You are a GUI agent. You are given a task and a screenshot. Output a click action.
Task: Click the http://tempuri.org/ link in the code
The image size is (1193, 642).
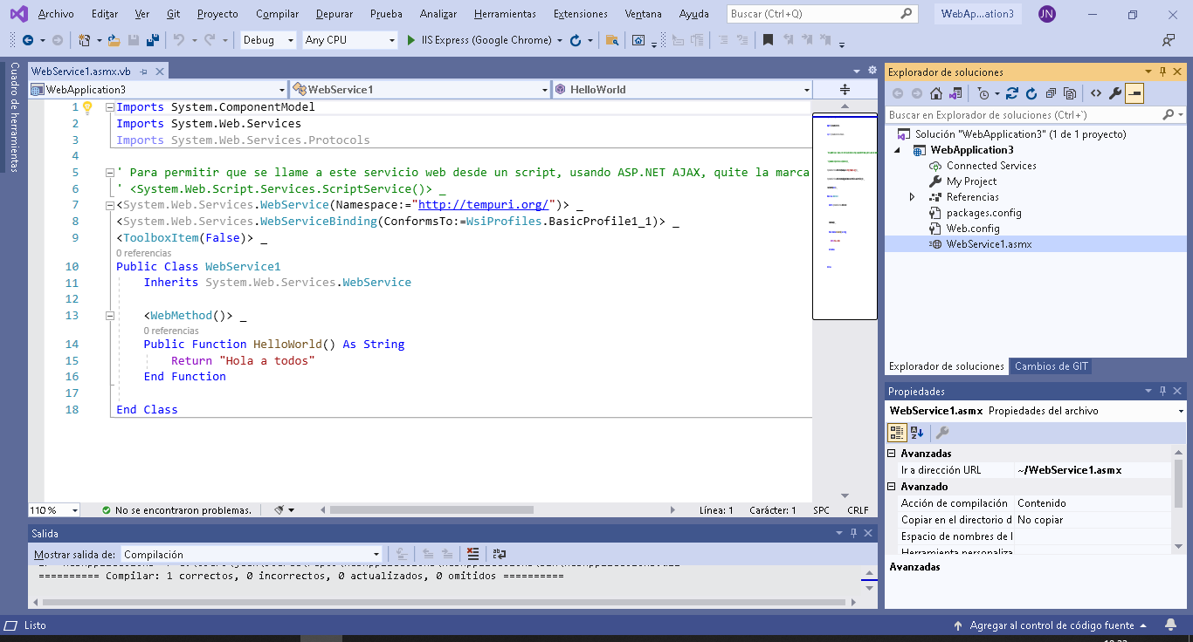pos(483,205)
